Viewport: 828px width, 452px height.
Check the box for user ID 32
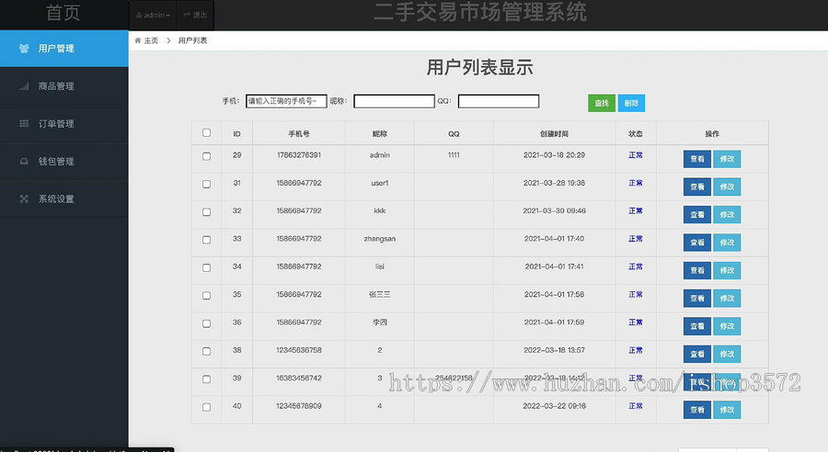tap(206, 212)
